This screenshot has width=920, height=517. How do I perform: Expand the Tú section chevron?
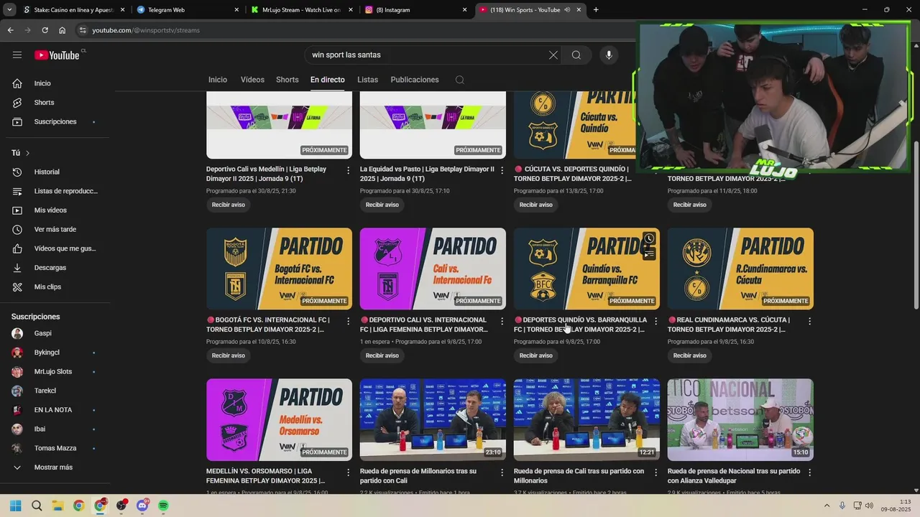tap(27, 153)
